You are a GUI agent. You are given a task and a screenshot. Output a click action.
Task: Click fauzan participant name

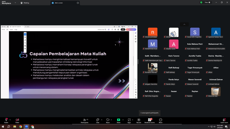coord(174,91)
